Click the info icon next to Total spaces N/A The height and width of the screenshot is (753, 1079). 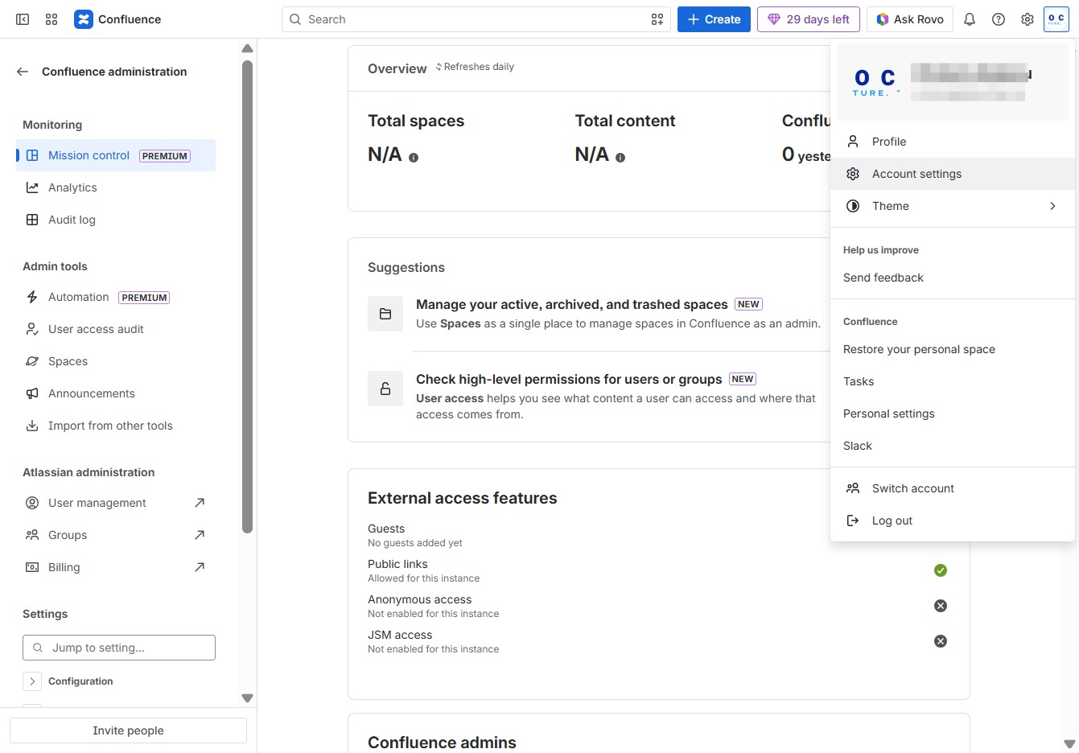click(x=414, y=158)
